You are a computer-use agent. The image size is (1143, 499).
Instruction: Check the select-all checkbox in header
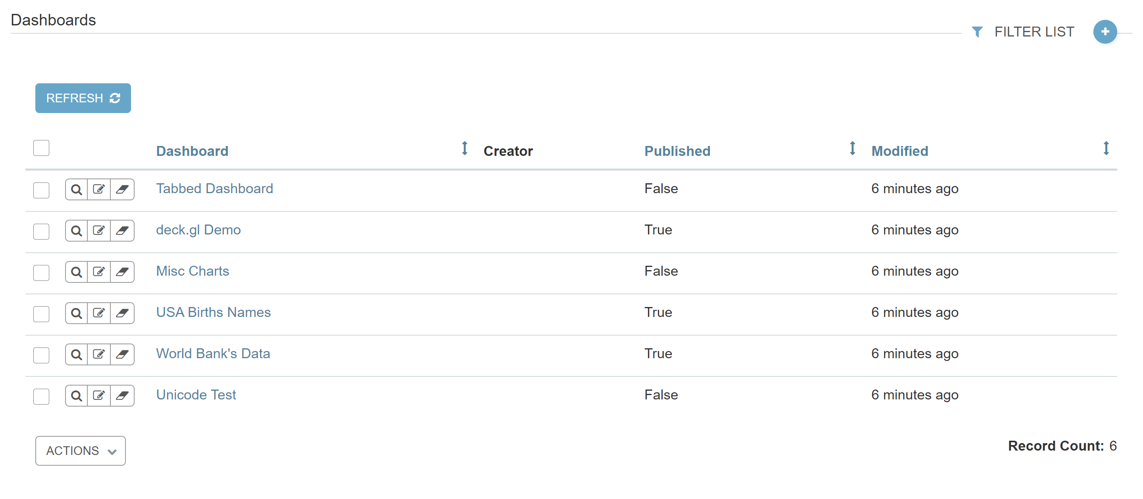(x=41, y=148)
